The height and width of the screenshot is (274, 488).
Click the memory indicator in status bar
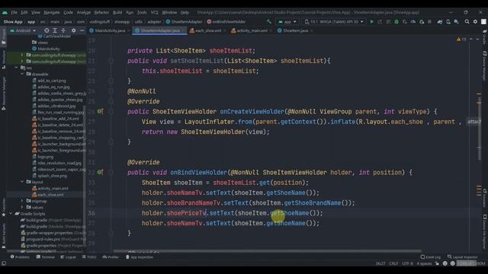click(471, 263)
